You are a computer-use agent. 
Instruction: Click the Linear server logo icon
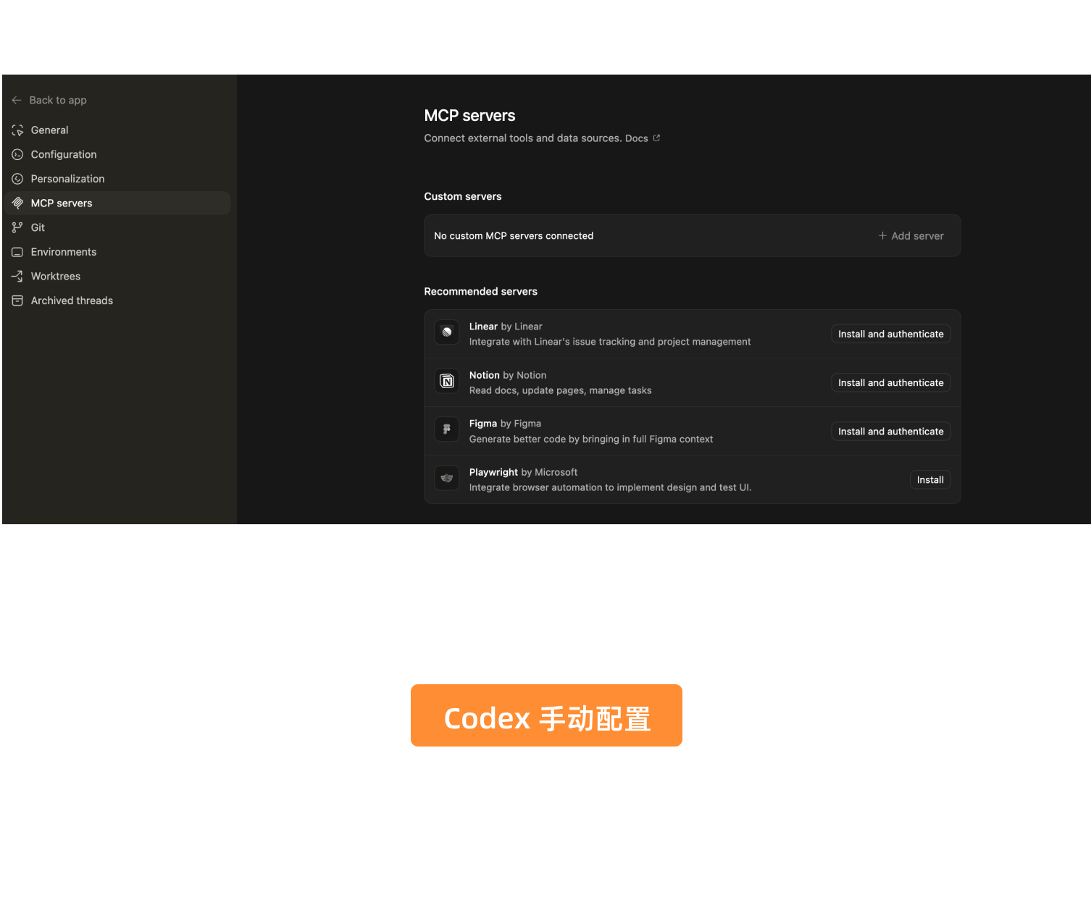pyautogui.click(x=447, y=332)
